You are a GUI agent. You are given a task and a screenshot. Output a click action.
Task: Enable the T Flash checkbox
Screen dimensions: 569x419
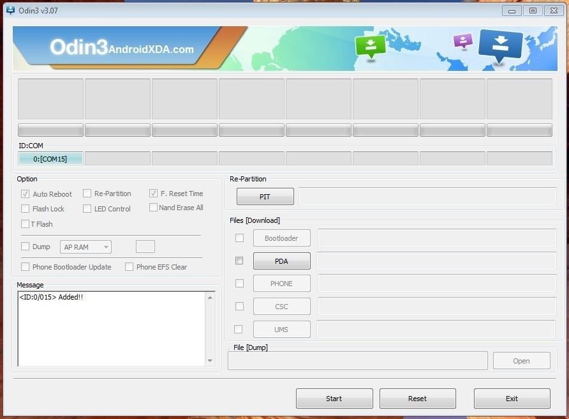25,224
